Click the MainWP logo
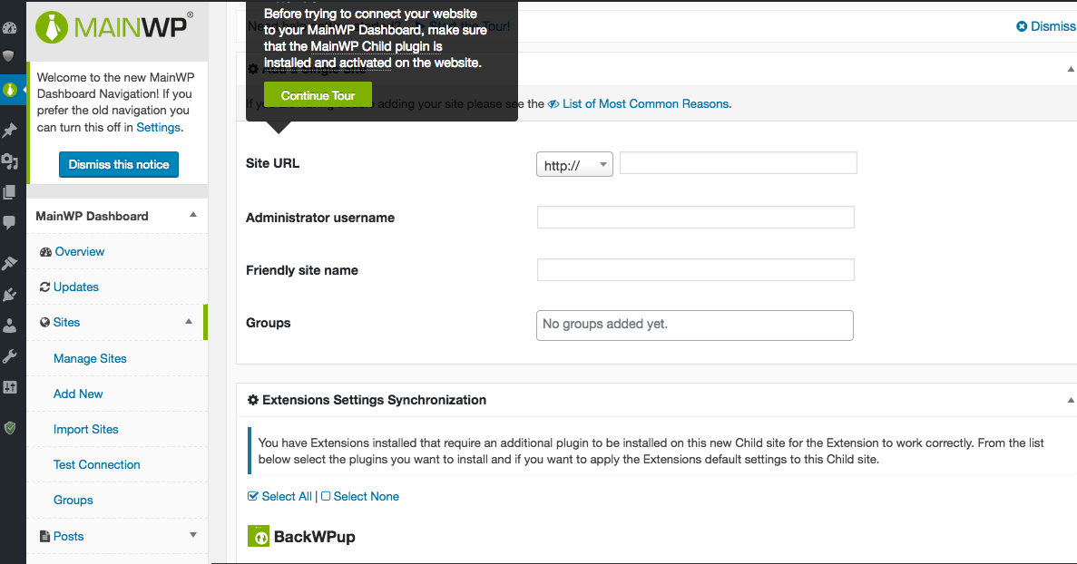The image size is (1077, 564). 114,27
